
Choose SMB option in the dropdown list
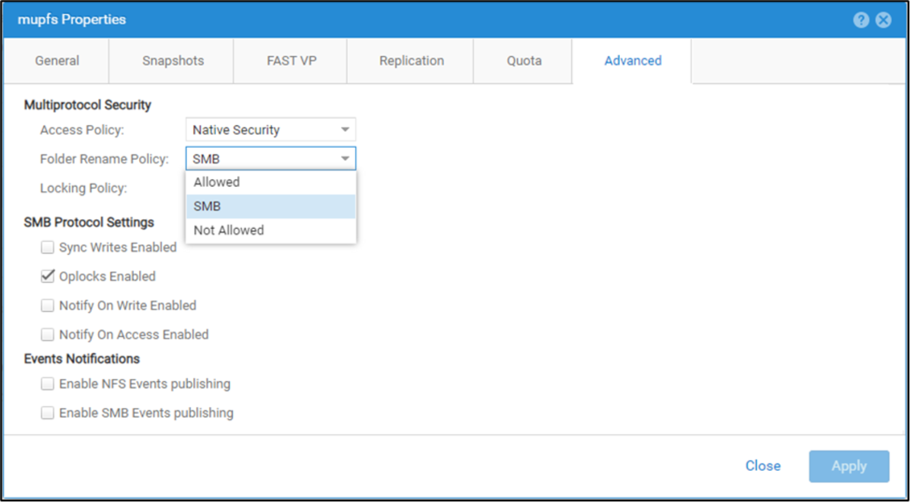[x=271, y=206]
